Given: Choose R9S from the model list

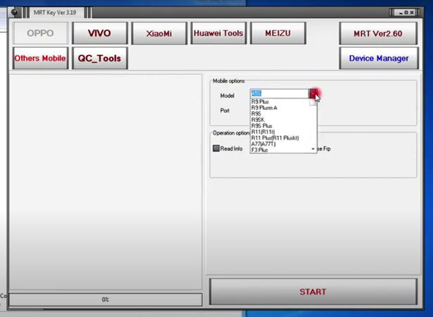Looking at the screenshot, I should (x=256, y=113).
